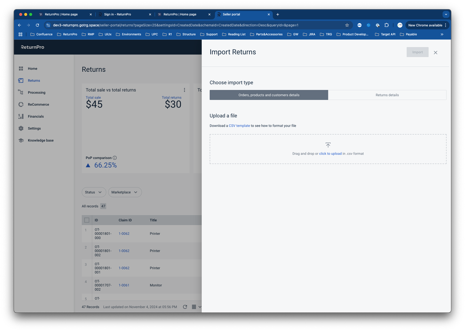The width and height of the screenshot is (465, 331).
Task: Open the kebab menu on Total sale card
Action: [184, 90]
